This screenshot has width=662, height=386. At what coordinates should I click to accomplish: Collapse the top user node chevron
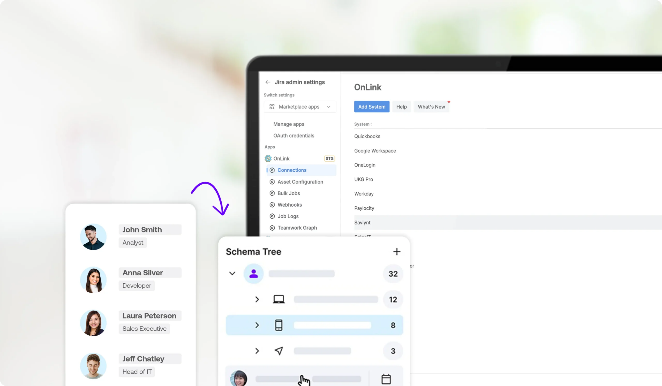click(x=232, y=274)
